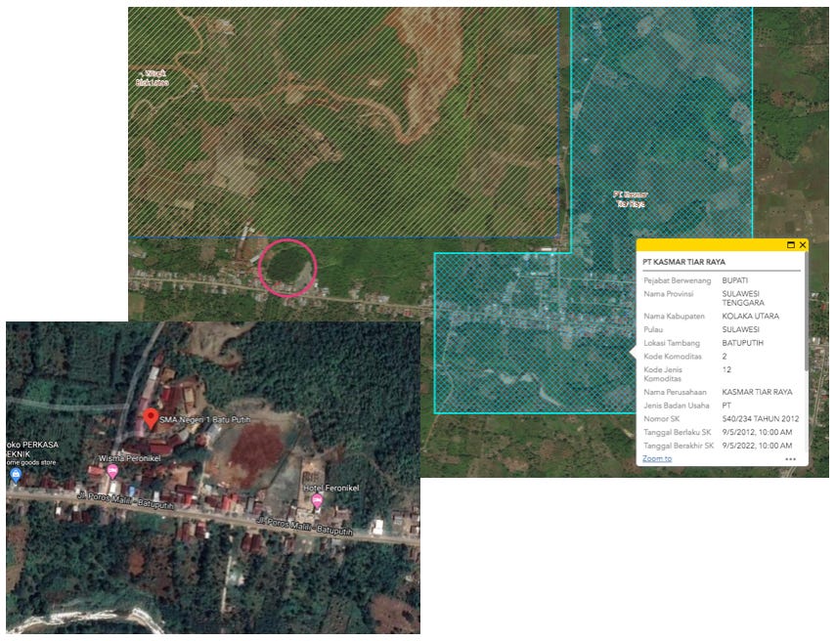Click the Zoom to link
The image size is (835, 641).
657,458
